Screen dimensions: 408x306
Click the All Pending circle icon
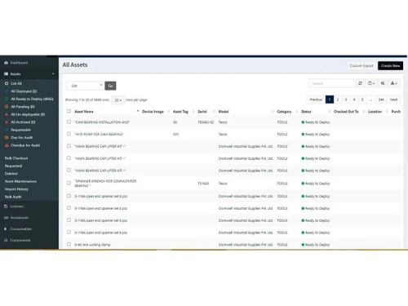tap(7, 107)
